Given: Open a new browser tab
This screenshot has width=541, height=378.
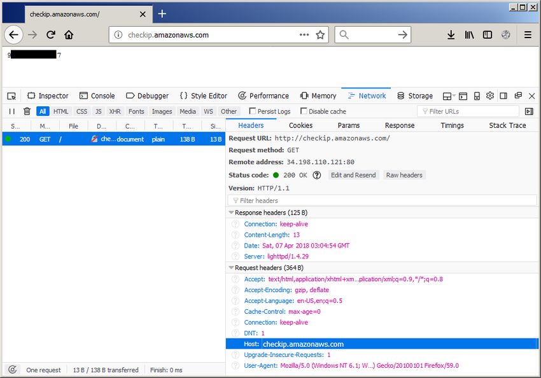Looking at the screenshot, I should pos(162,14).
